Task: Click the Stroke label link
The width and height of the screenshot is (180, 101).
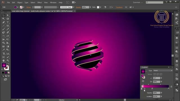Action: coord(29,7)
